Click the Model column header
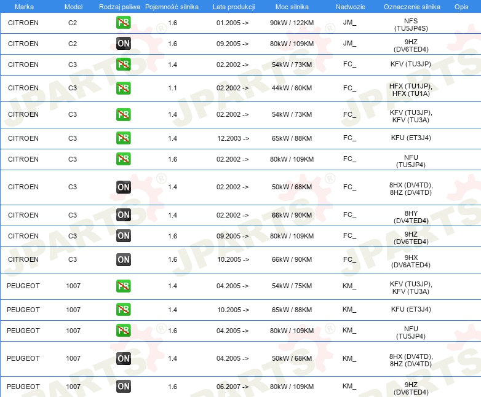The image size is (481, 397). coord(73,7)
